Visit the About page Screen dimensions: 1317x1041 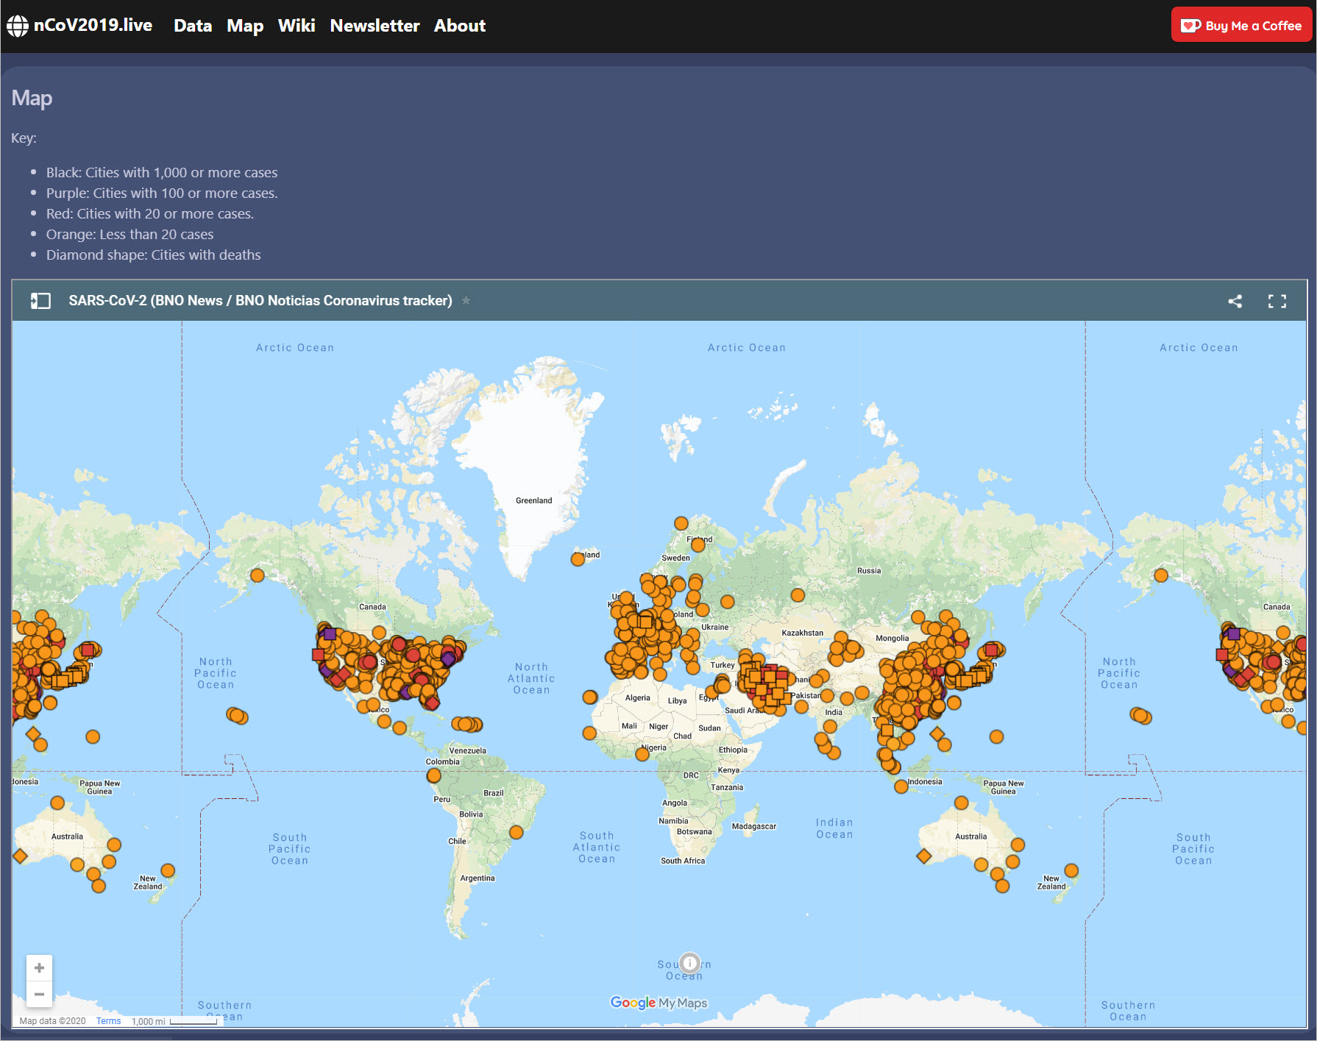point(460,26)
